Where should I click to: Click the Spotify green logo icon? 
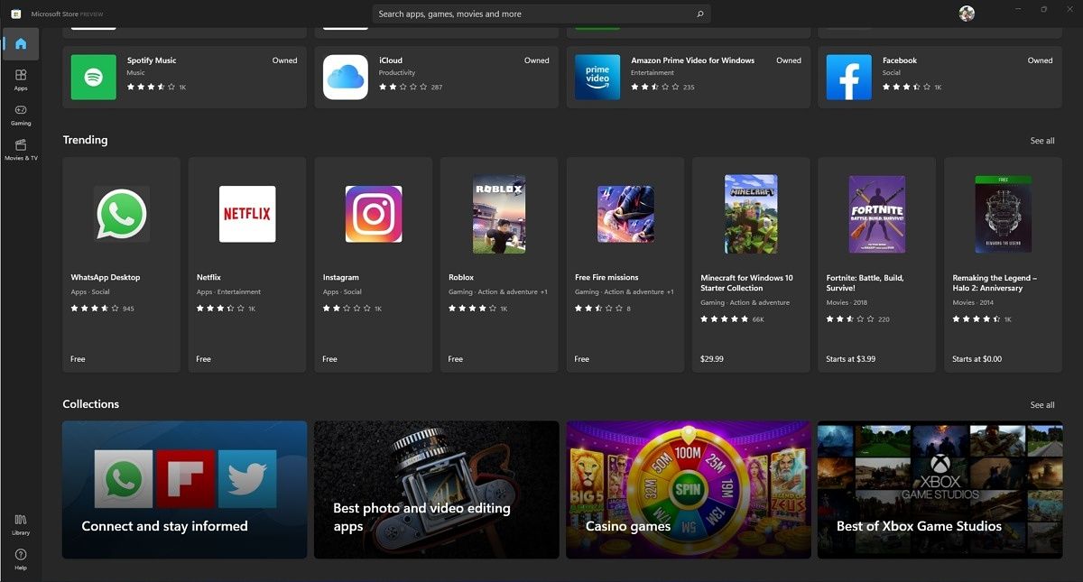(93, 78)
